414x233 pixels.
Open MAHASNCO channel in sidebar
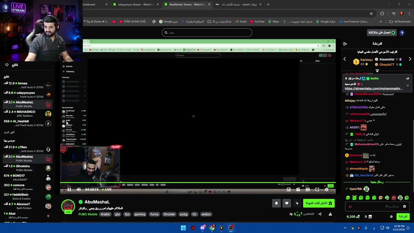pos(27,114)
